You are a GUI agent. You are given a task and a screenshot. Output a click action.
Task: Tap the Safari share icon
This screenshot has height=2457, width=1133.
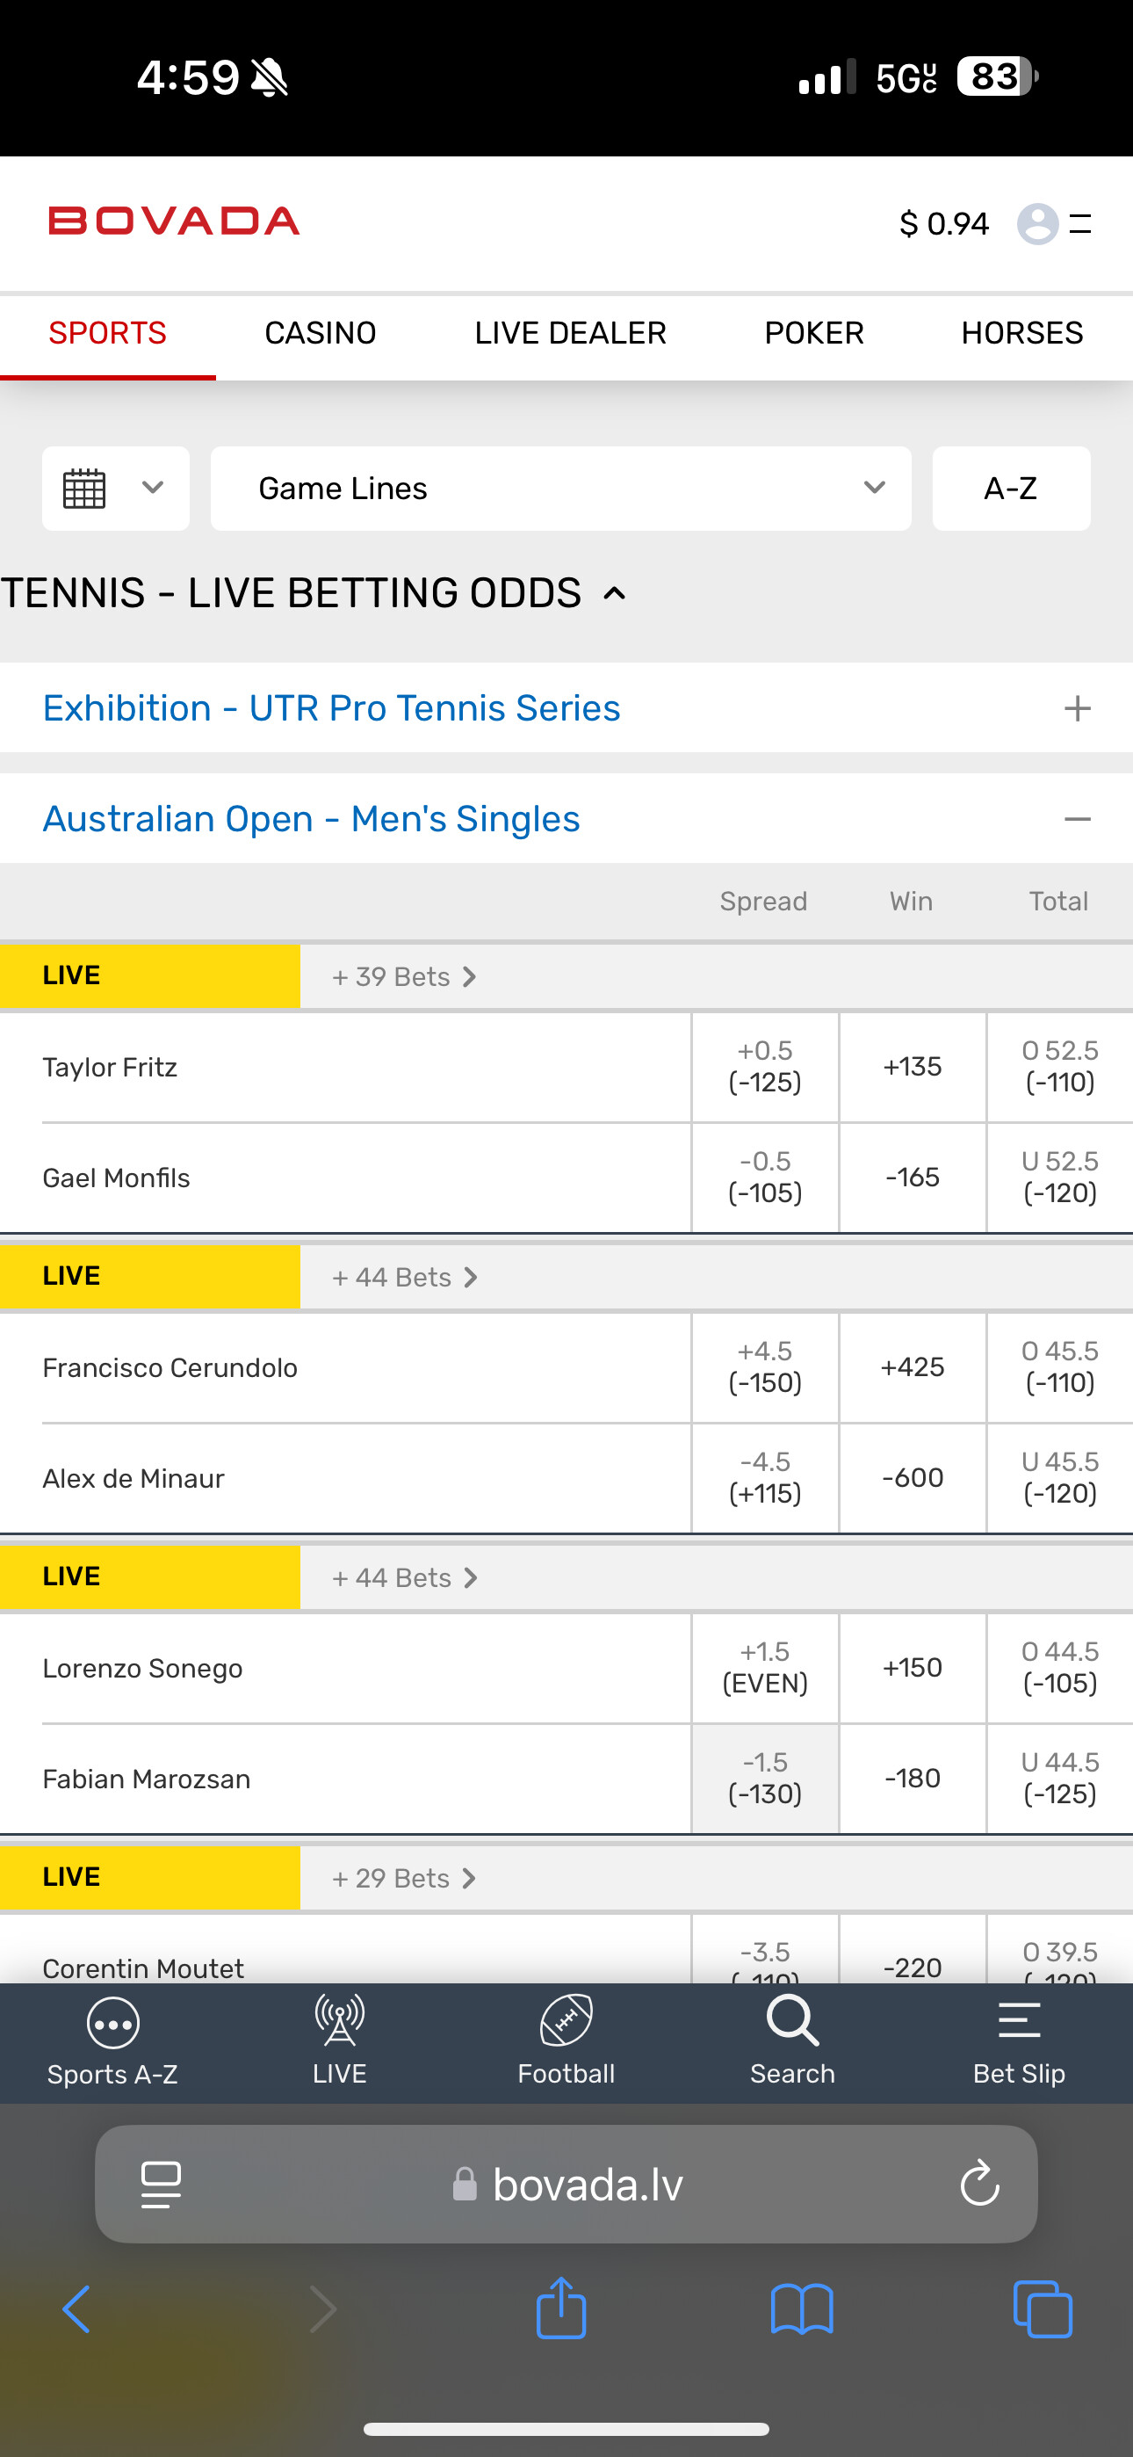(560, 2309)
